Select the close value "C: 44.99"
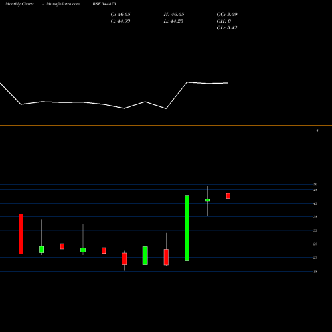The height and width of the screenshot is (332, 332). pos(120,21)
